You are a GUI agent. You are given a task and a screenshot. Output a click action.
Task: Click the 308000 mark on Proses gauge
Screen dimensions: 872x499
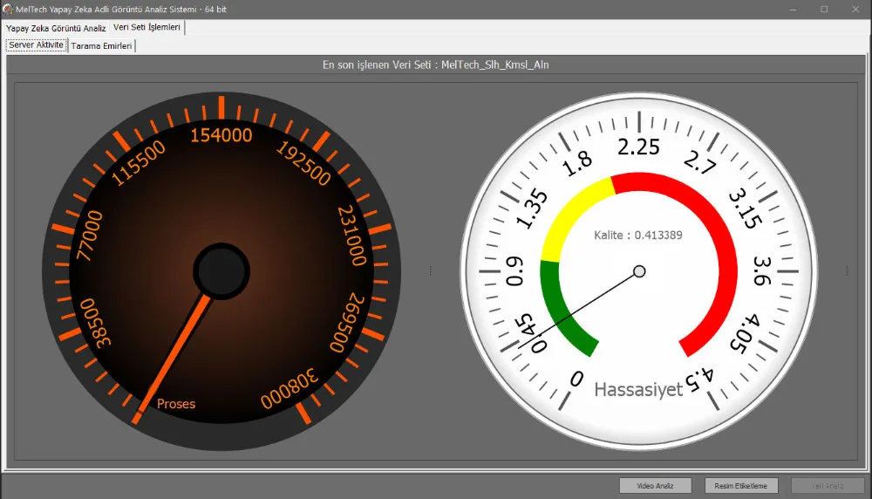290,389
